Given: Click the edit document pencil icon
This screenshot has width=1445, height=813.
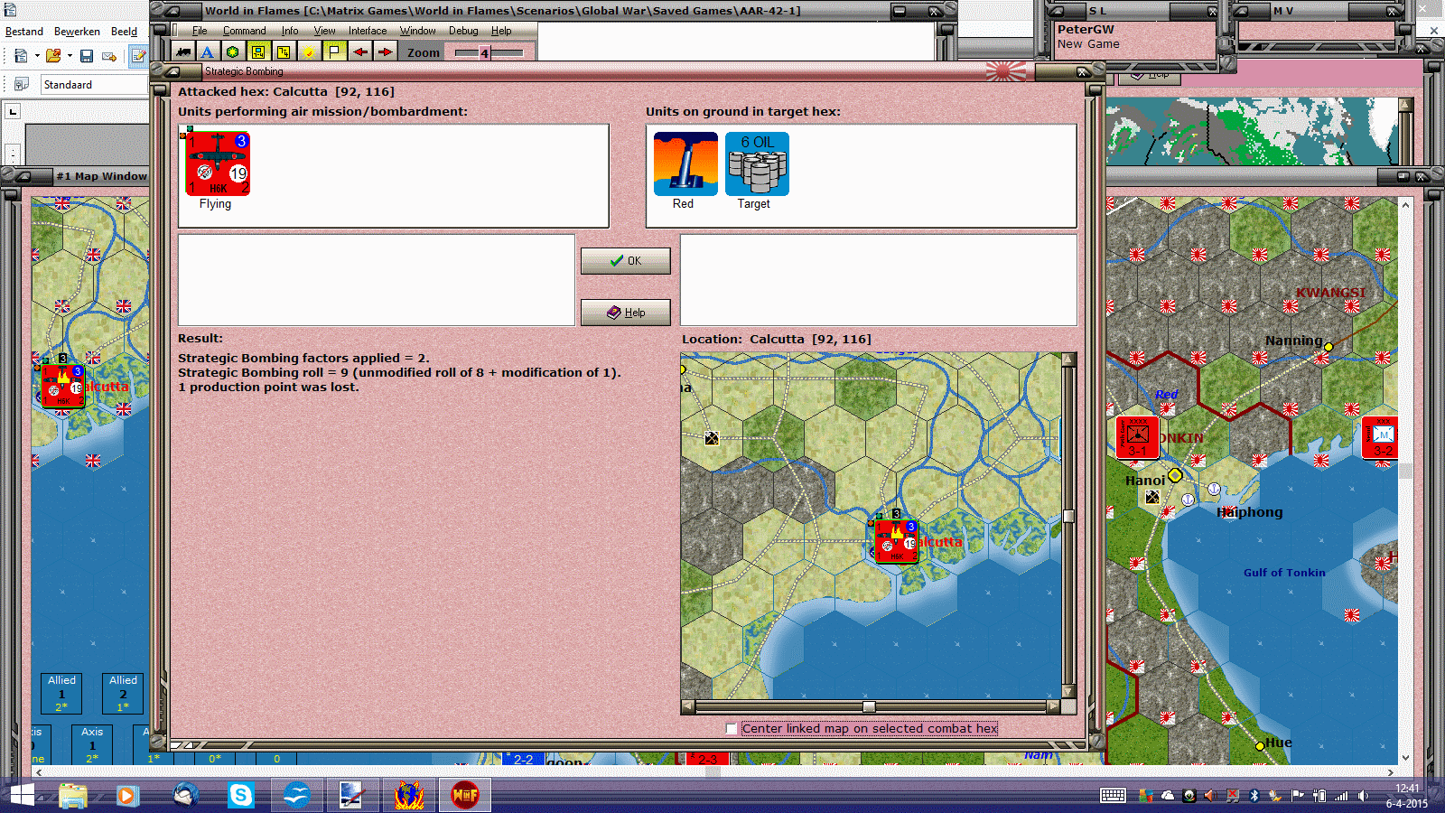Looking at the screenshot, I should pyautogui.click(x=139, y=56).
